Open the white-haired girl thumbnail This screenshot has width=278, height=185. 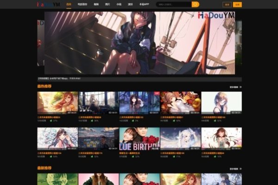pyautogui.click(x=181, y=139)
